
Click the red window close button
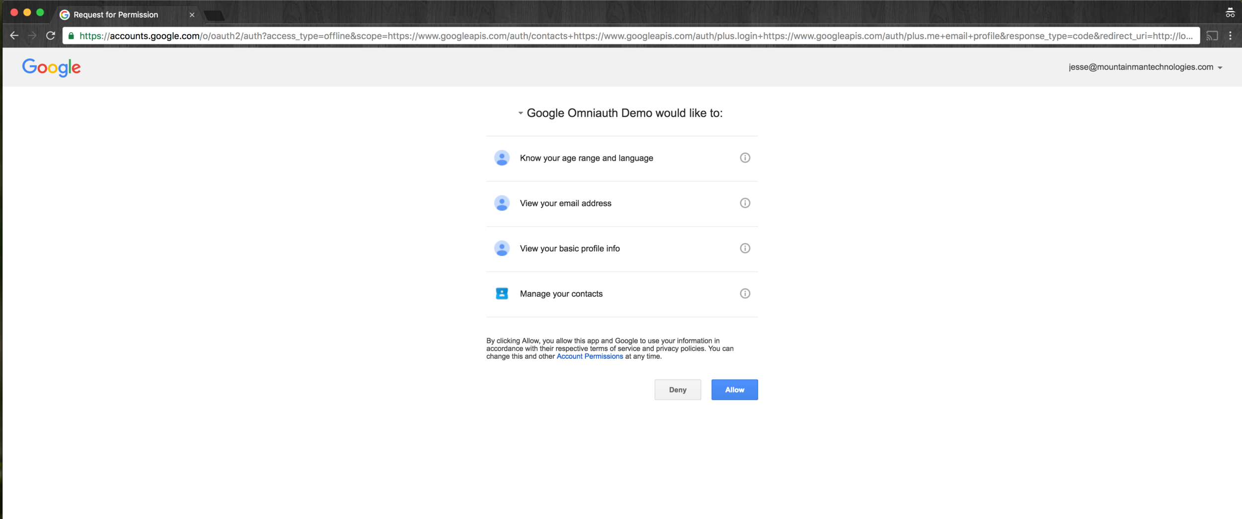pos(14,12)
